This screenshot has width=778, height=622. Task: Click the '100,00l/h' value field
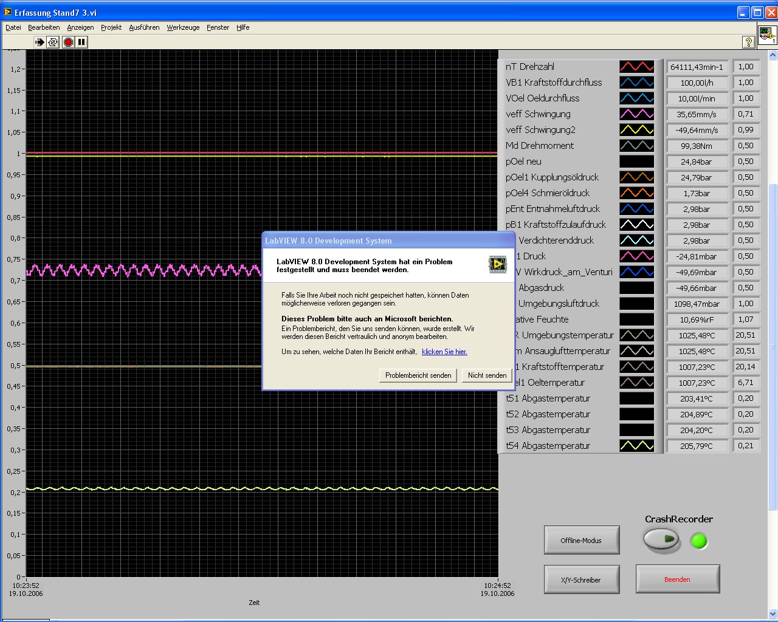click(x=697, y=83)
